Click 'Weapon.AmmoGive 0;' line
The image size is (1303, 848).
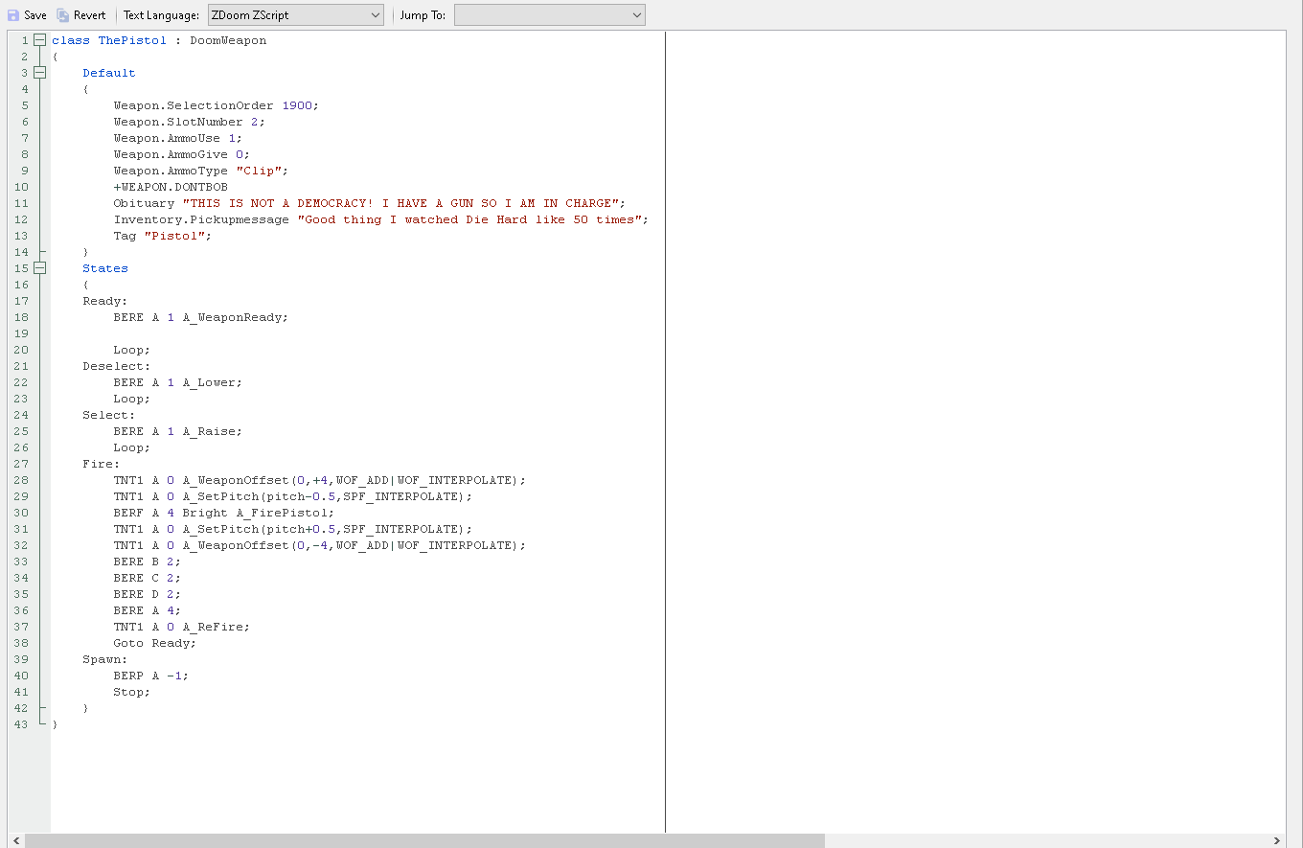(x=181, y=154)
